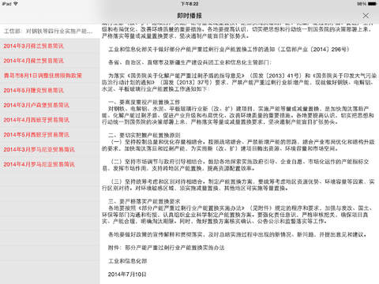The image size is (379, 284).
Task: Open 2014年3月罗马尼亚贸易简讯
Action: [x=50, y=149]
